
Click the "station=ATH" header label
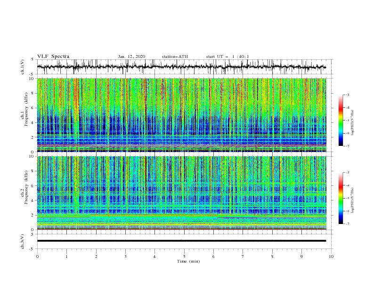tap(175, 56)
